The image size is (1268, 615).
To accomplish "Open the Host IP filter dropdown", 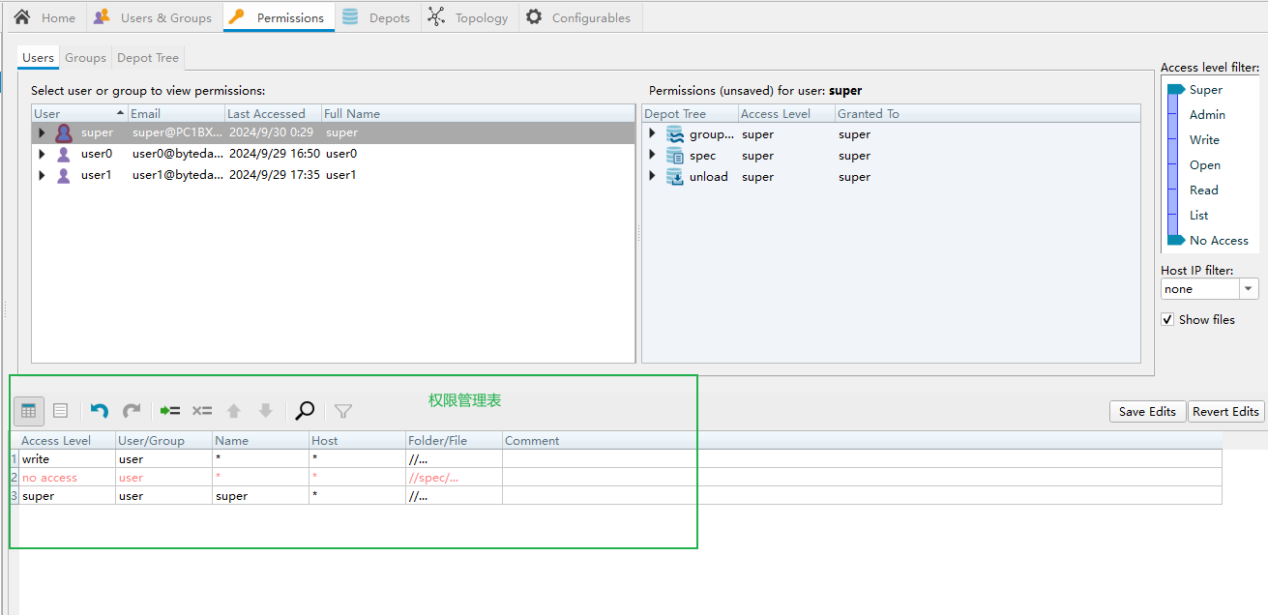I will coord(1248,289).
